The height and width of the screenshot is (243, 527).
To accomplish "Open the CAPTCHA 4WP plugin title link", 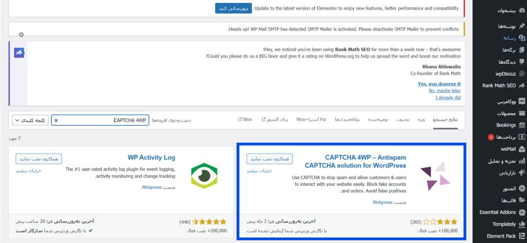I will (x=355, y=161).
